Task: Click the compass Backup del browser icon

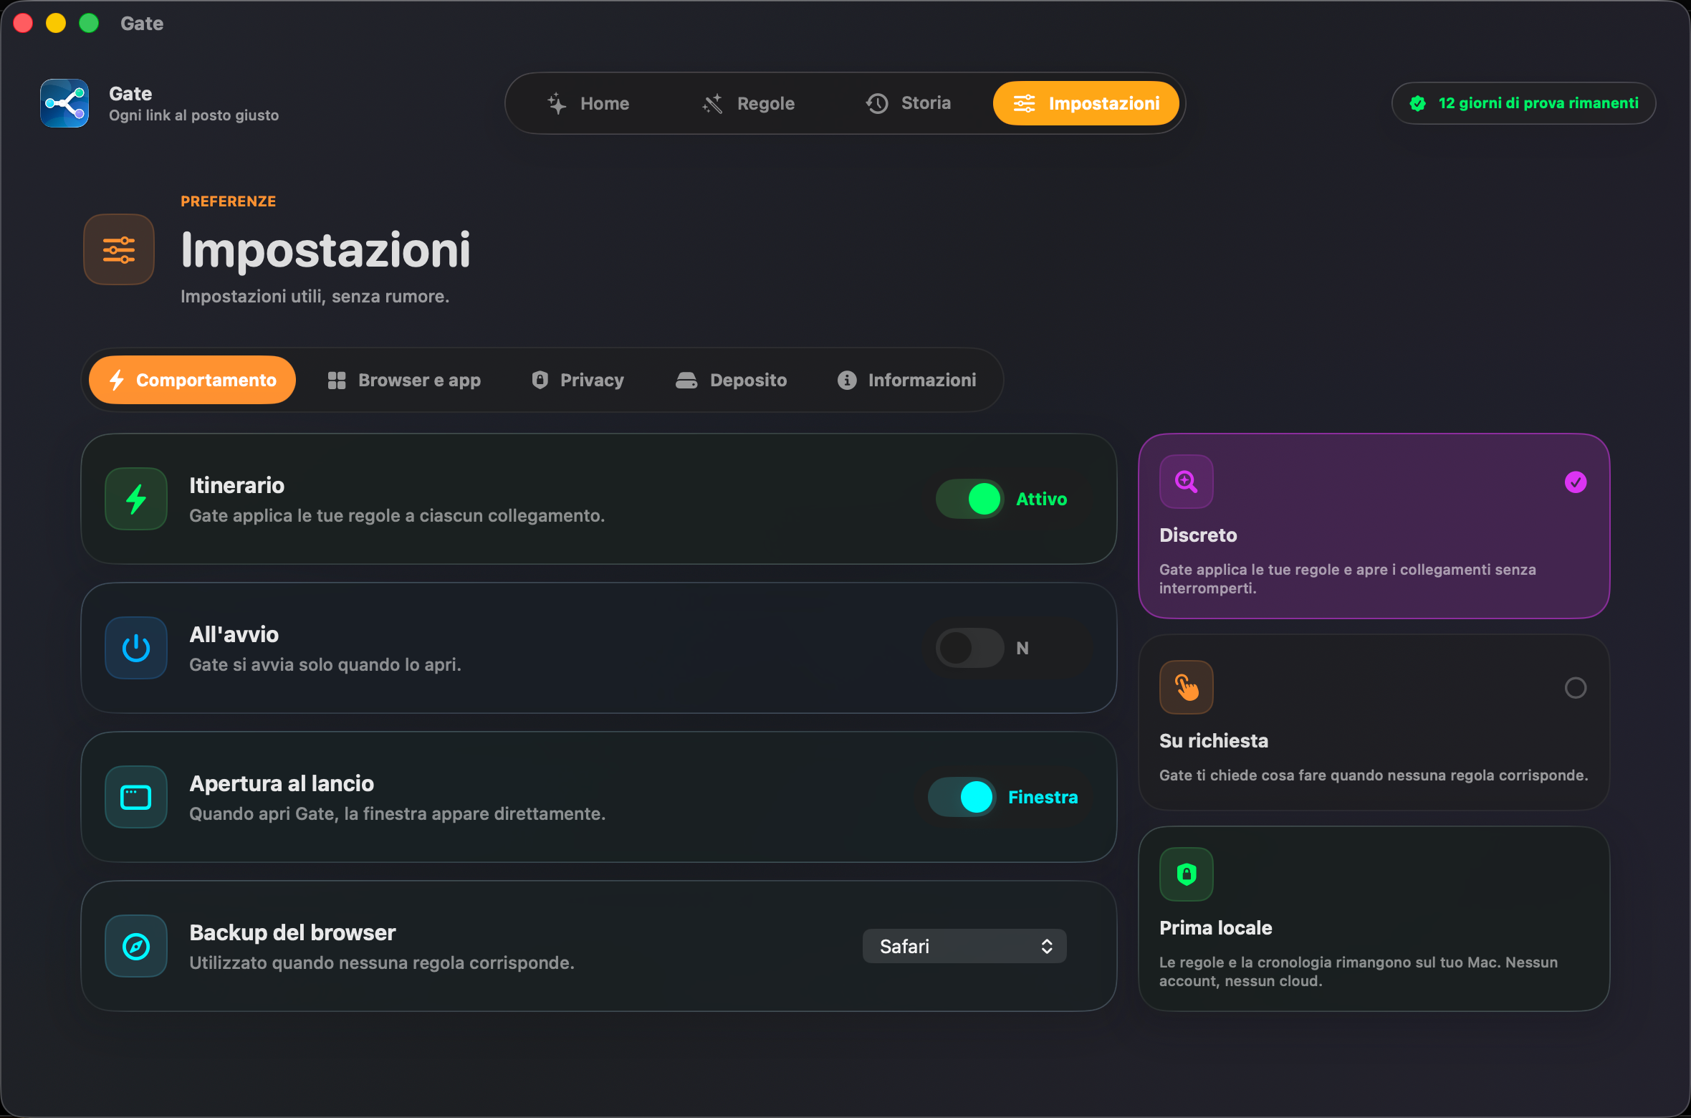Action: tap(136, 946)
